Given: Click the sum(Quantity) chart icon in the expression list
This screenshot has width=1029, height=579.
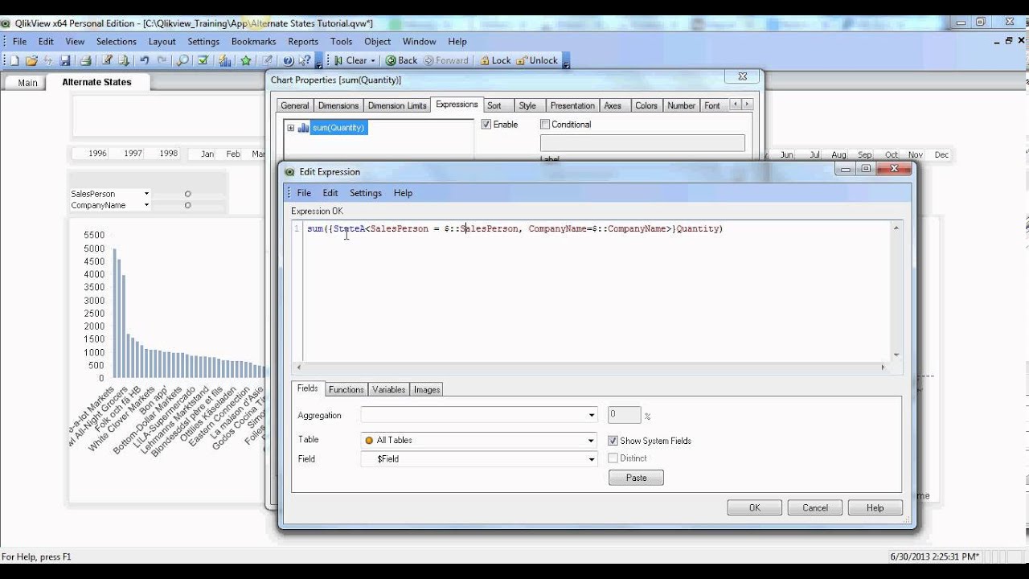Looking at the screenshot, I should point(304,128).
